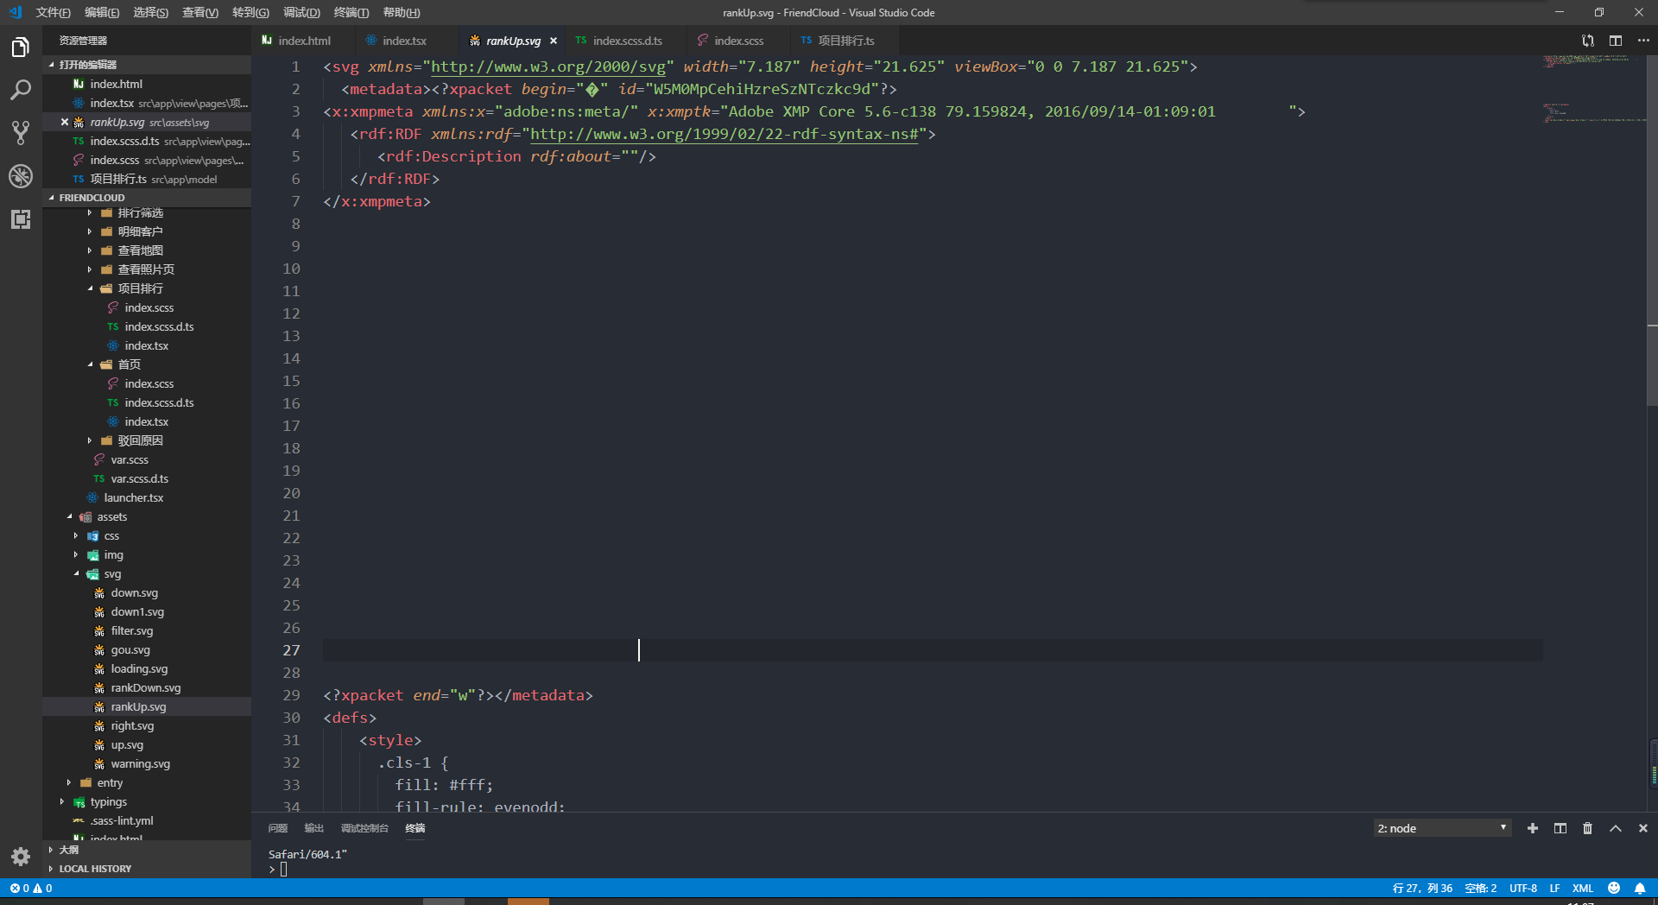Collapse the assets folder

(111, 516)
